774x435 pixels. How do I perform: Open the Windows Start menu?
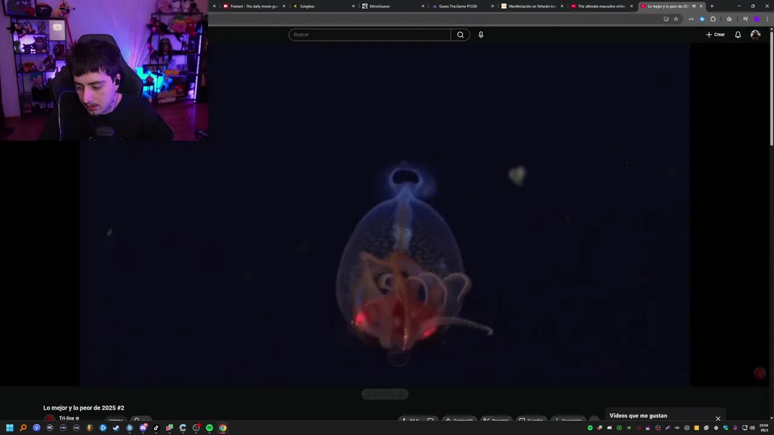tap(10, 428)
